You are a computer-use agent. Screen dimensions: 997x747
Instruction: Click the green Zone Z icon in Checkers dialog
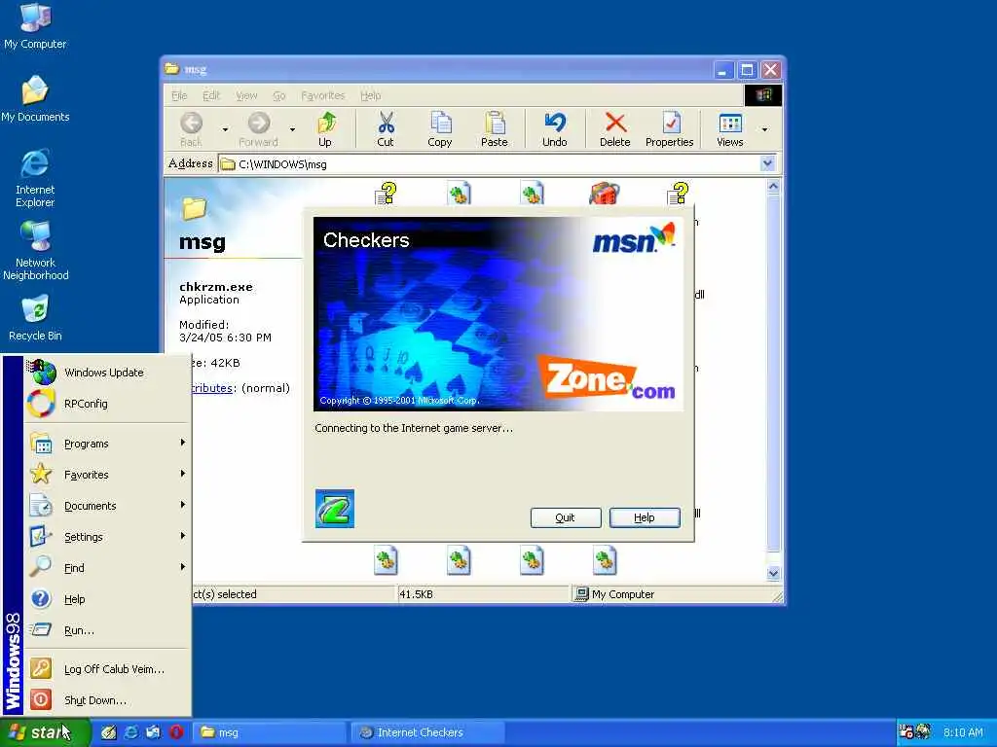pyautogui.click(x=335, y=508)
